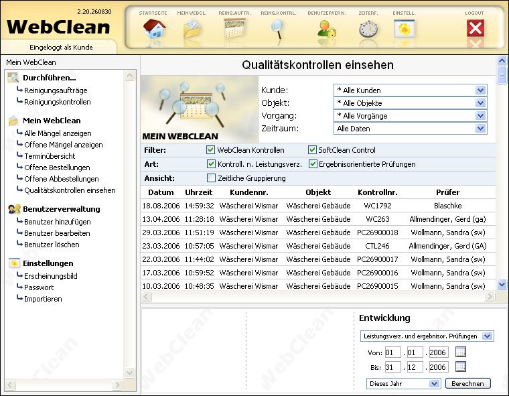Click the Von year input field
The height and width of the screenshot is (396, 509).
click(439, 352)
